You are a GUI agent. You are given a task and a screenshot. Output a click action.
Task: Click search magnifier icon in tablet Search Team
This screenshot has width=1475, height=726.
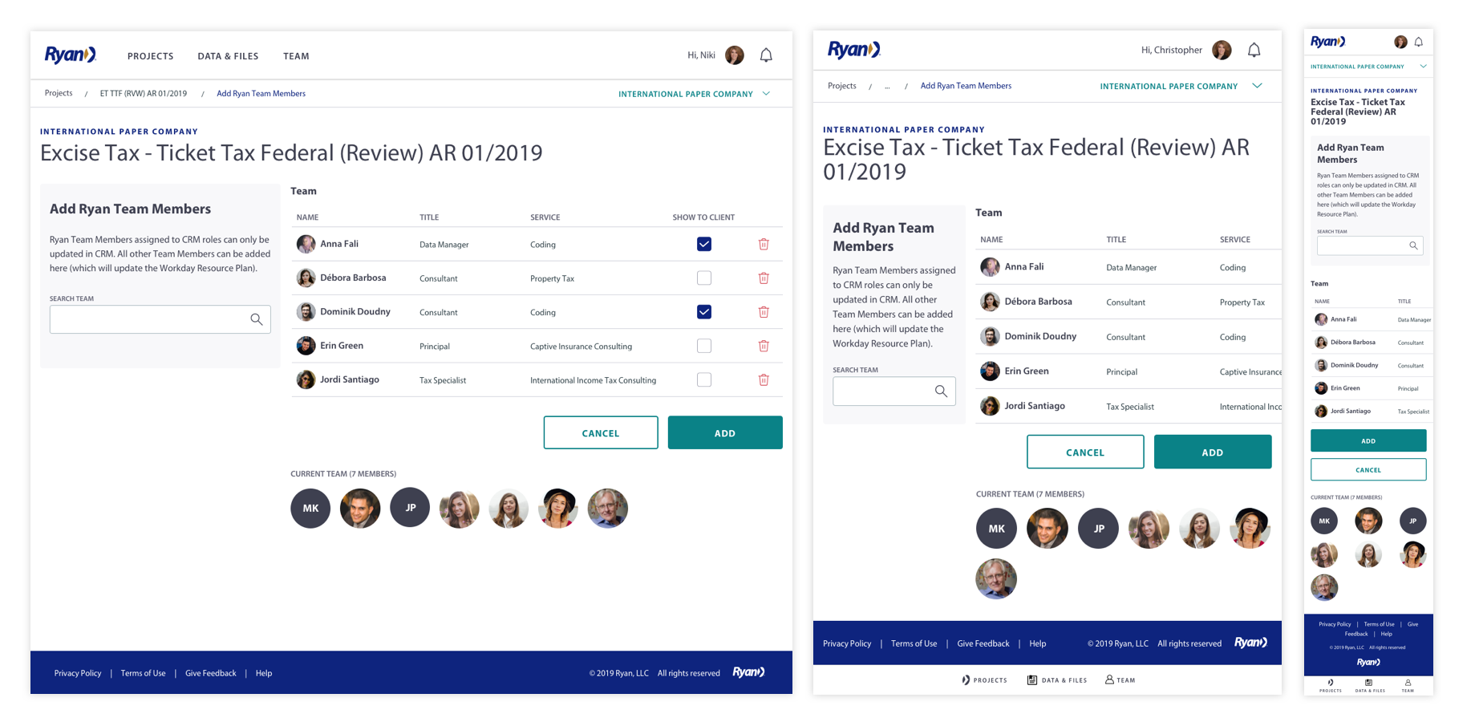click(x=941, y=391)
